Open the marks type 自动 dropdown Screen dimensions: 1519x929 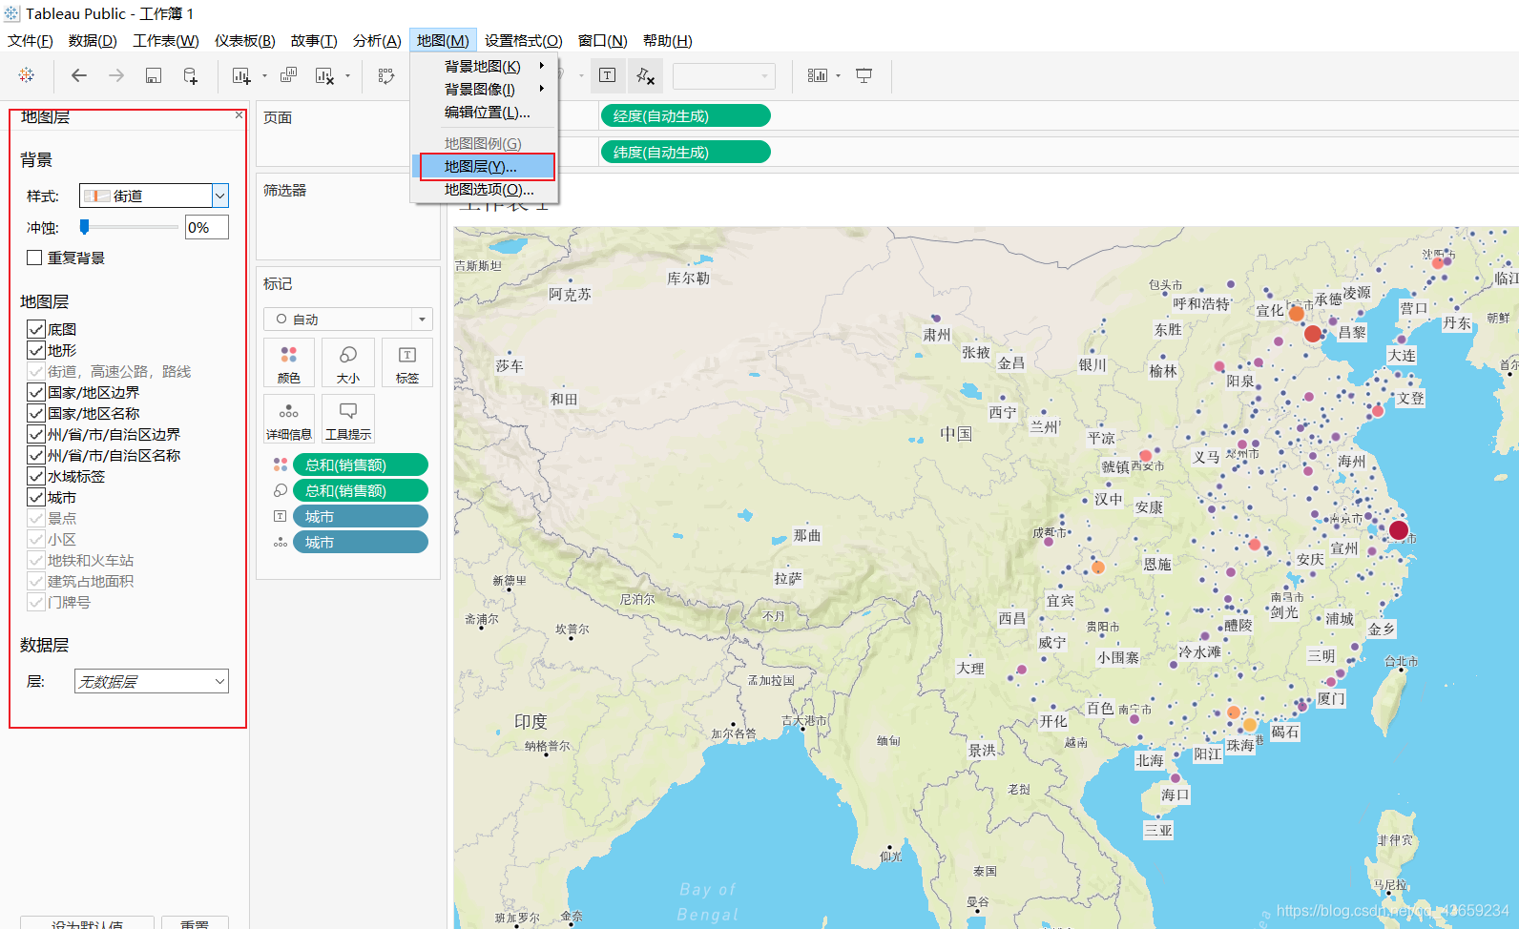point(348,319)
